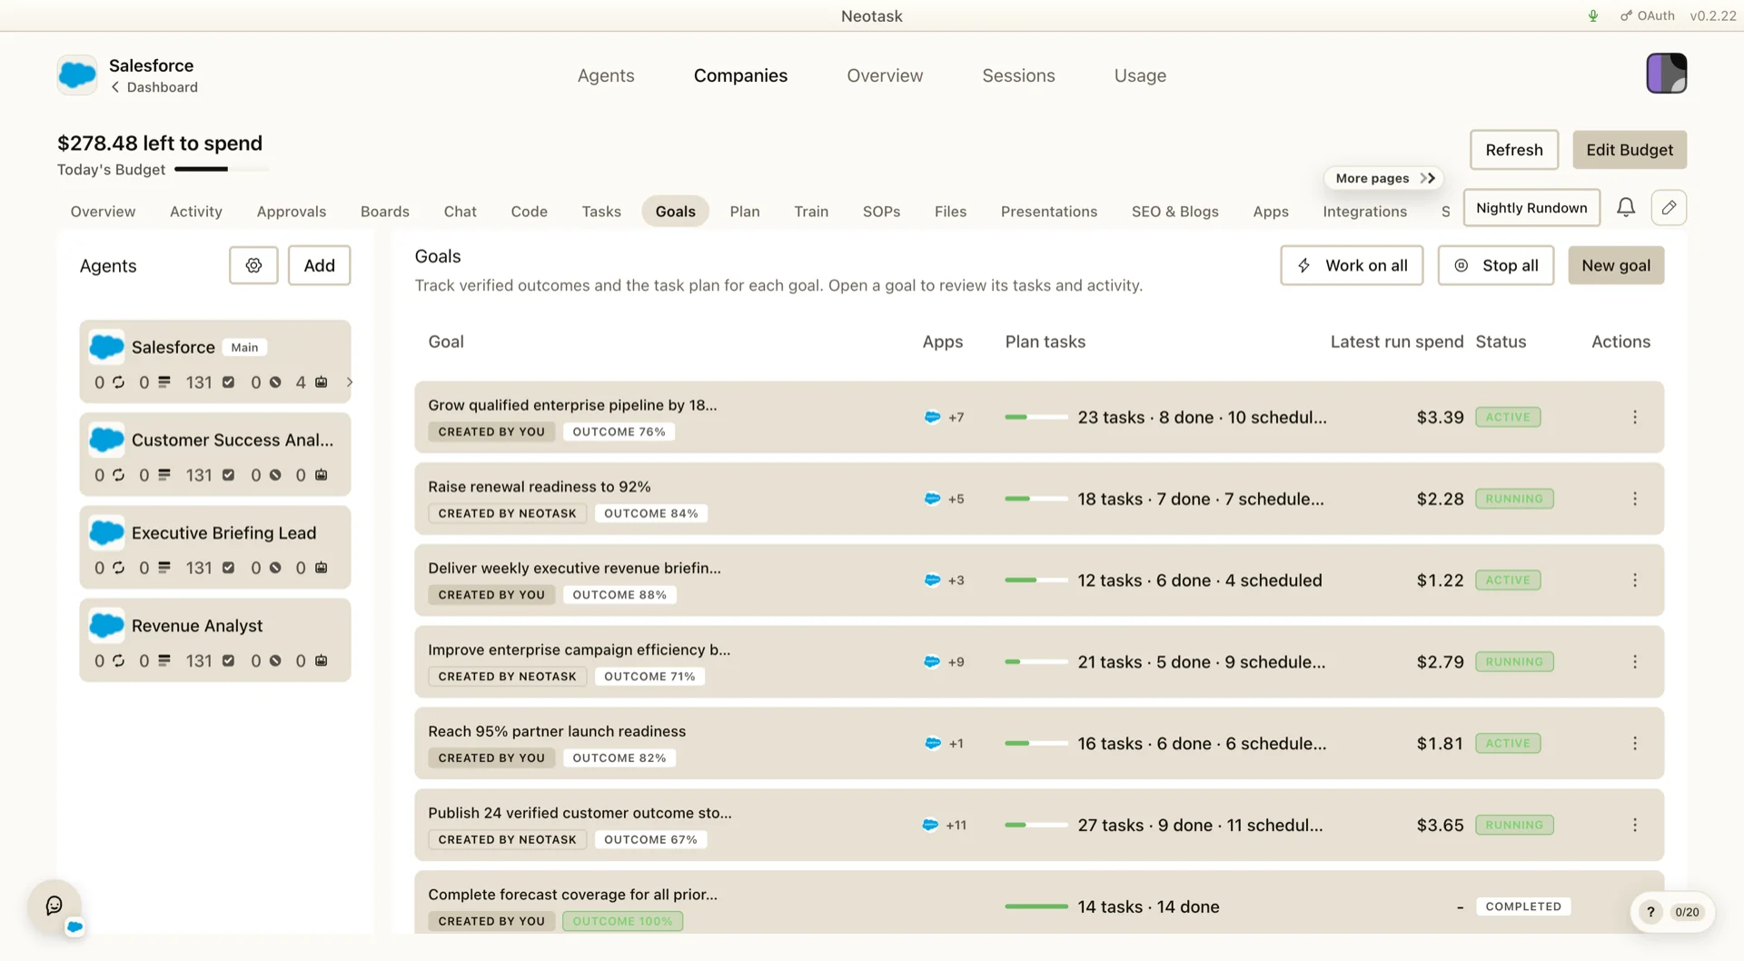Screen dimensions: 1744x961
Task: Open the notifications bell icon
Action: [x=1626, y=208]
